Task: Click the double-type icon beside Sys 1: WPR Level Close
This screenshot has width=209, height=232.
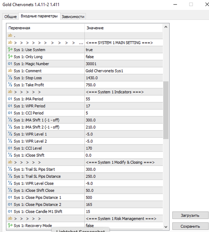Action: [10, 183]
